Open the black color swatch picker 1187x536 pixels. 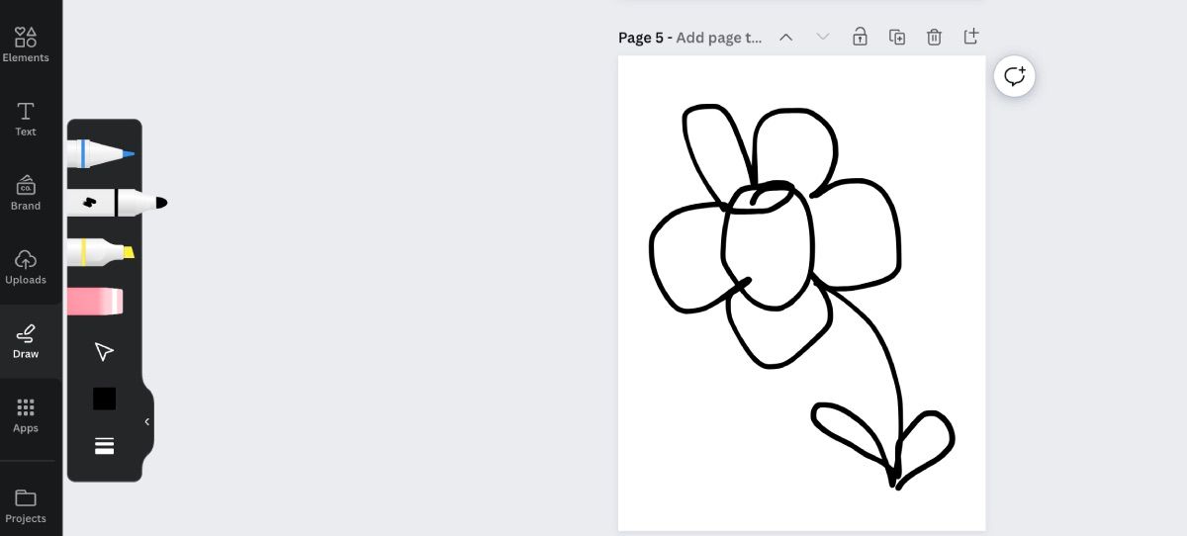(104, 399)
